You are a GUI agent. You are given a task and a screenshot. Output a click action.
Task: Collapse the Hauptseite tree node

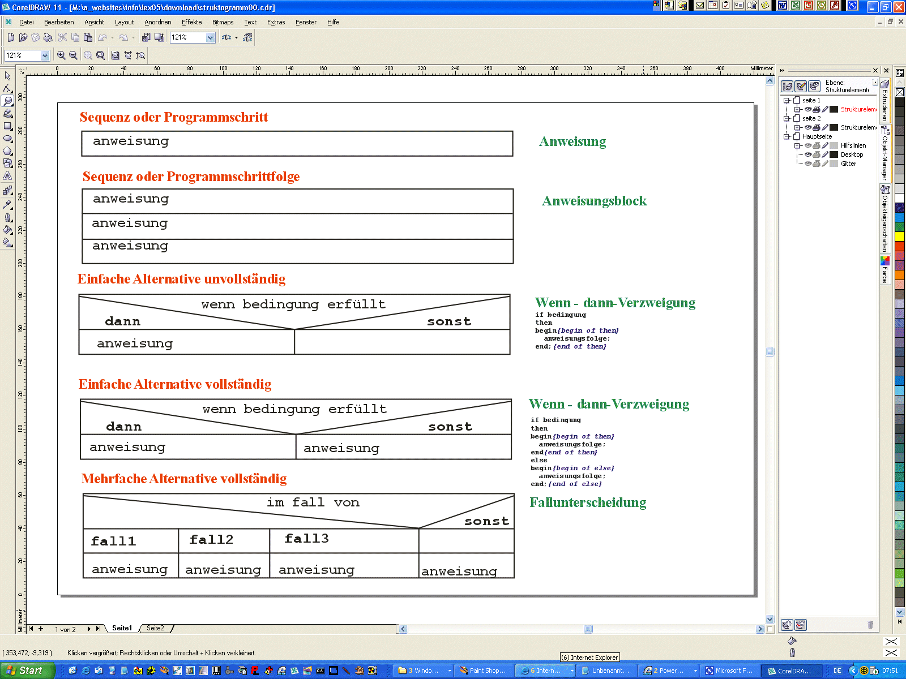click(x=787, y=136)
